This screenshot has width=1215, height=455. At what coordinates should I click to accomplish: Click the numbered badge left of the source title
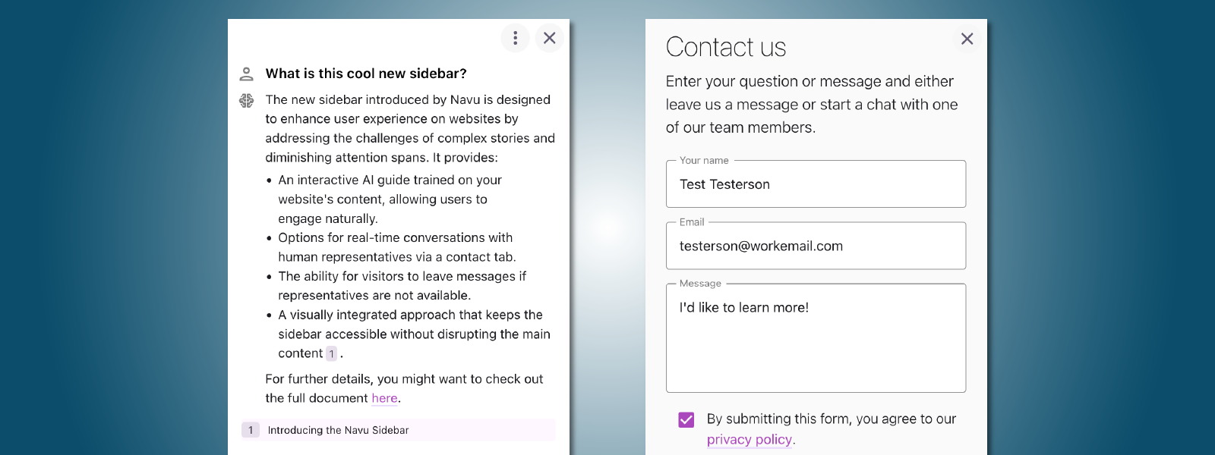click(x=251, y=430)
